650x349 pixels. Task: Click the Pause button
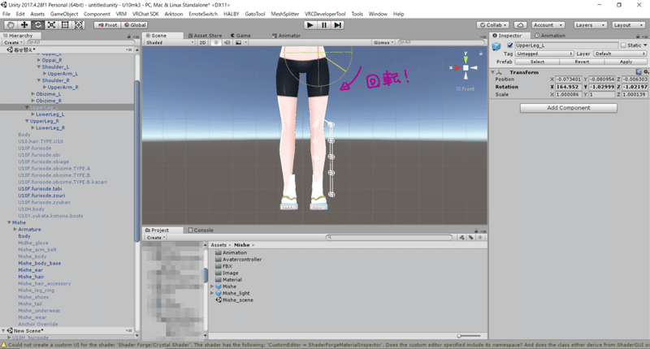click(x=323, y=25)
